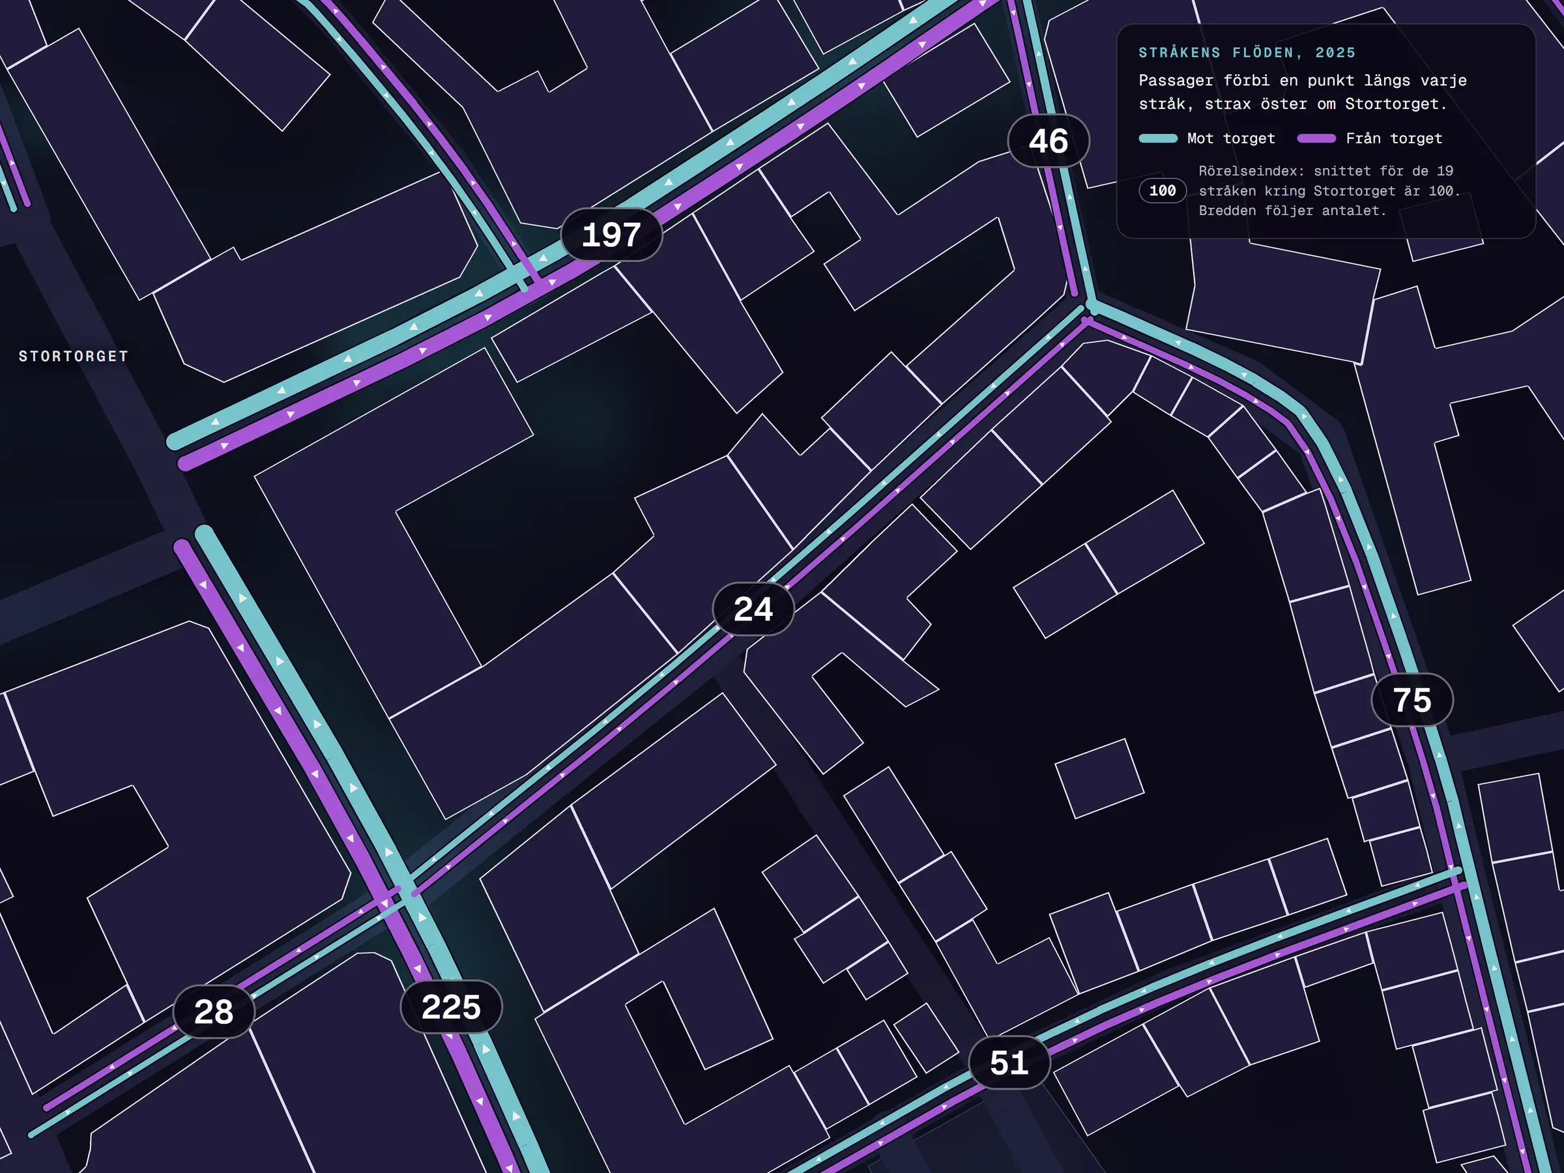Click the Rörelseindex explanation text

pyautogui.click(x=1329, y=191)
